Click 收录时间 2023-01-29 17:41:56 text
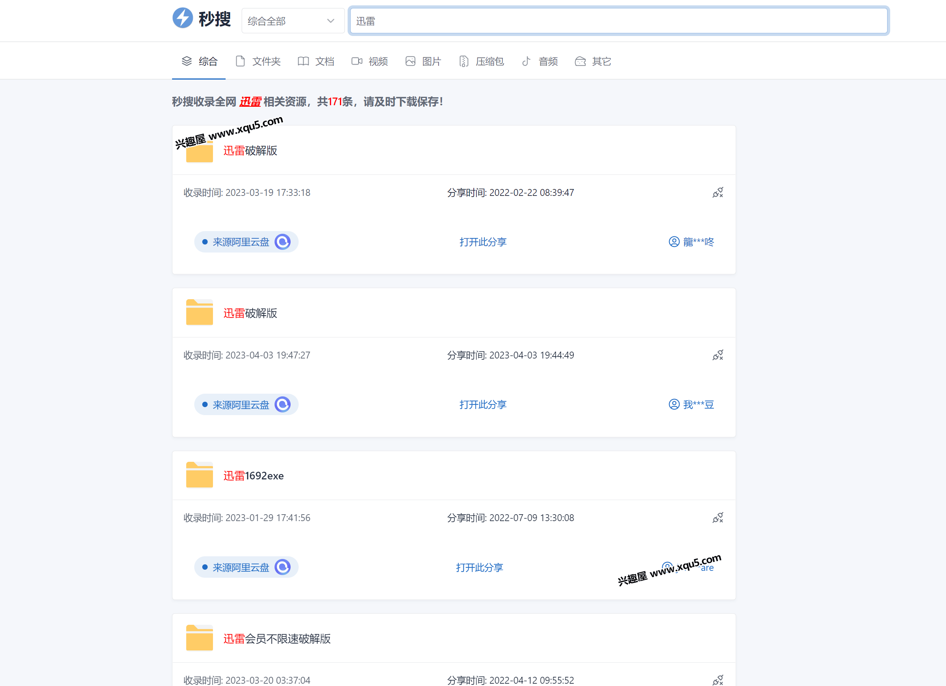This screenshot has width=946, height=686. 247,518
